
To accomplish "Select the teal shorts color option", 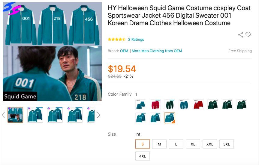I will point(141,105).
